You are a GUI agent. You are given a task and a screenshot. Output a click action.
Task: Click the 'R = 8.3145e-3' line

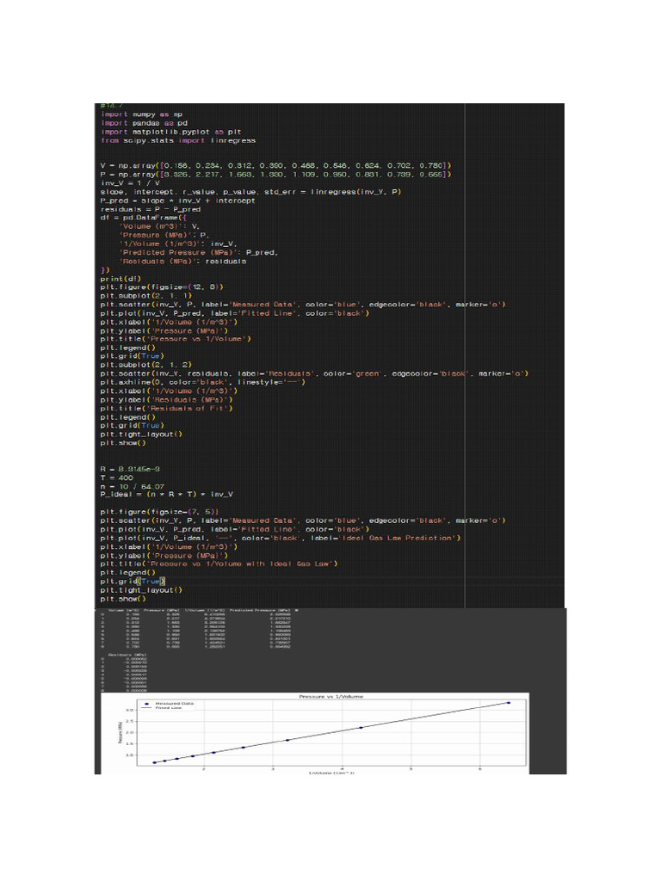click(130, 469)
